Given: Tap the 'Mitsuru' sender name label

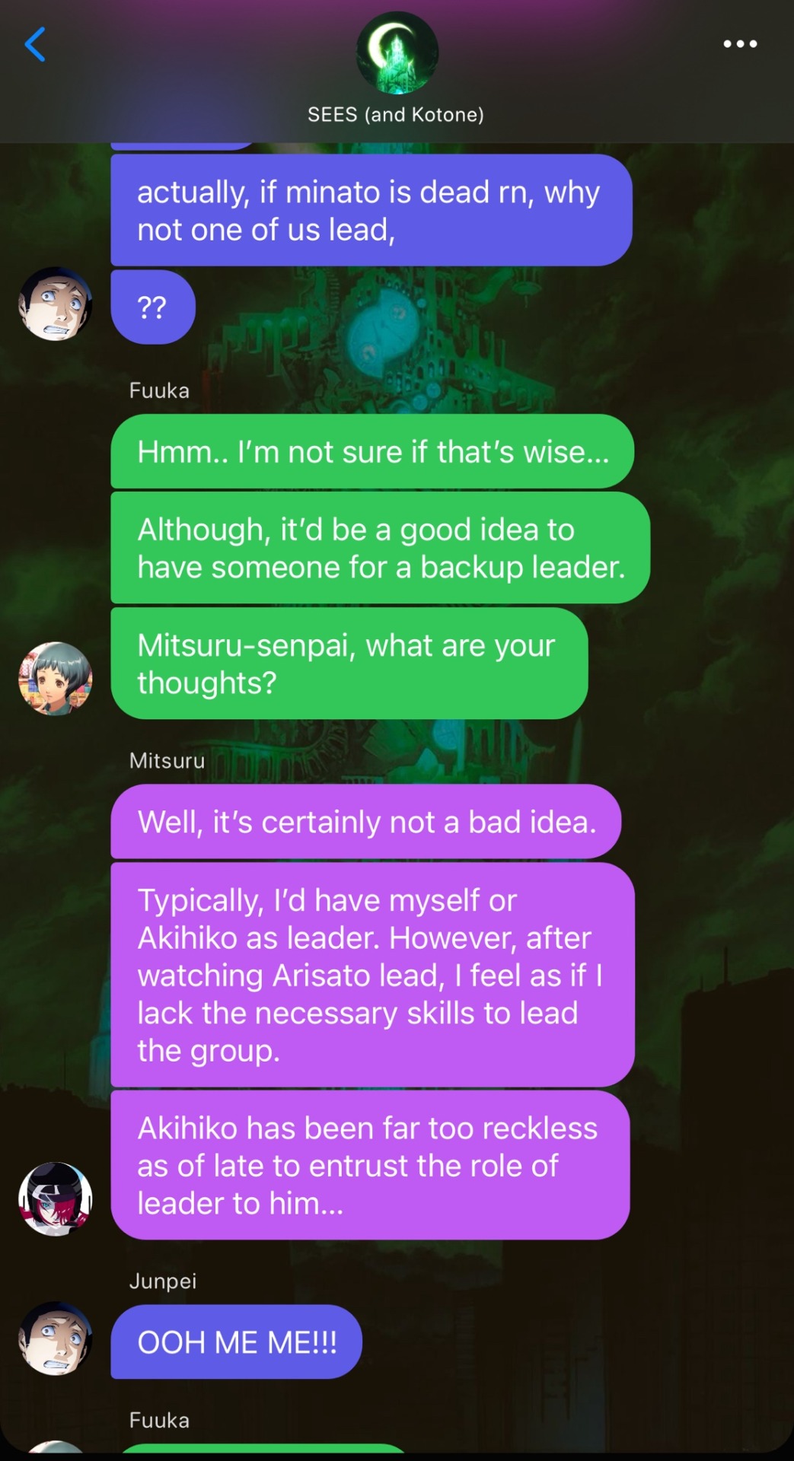Looking at the screenshot, I should 167,760.
